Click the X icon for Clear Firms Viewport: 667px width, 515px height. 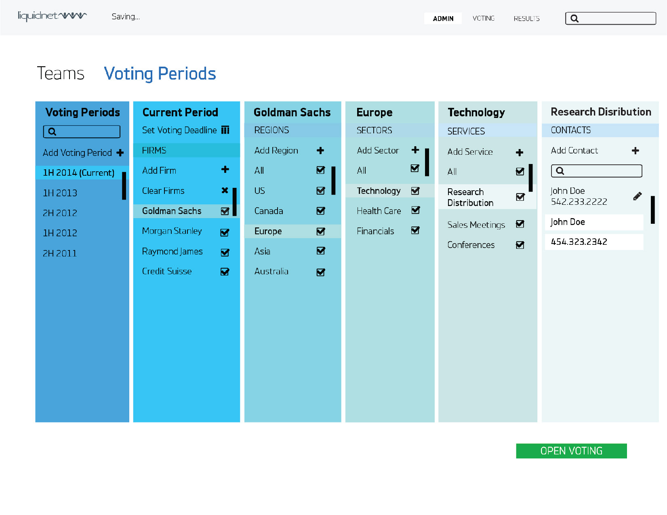225,190
